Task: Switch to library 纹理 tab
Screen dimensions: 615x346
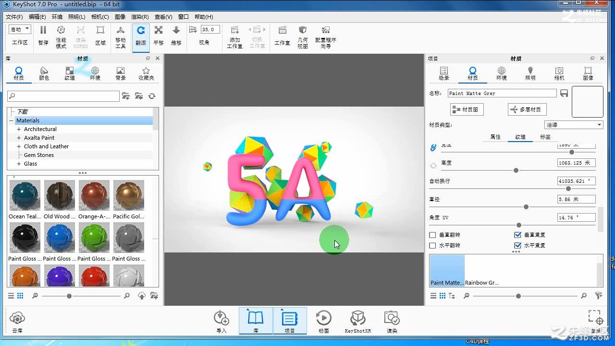Action: tap(70, 73)
